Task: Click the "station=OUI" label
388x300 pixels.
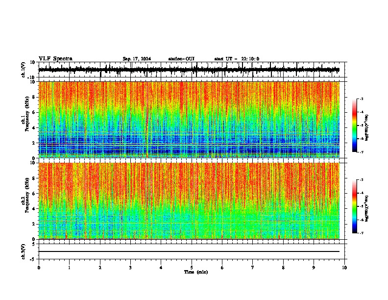Action: tap(181, 59)
